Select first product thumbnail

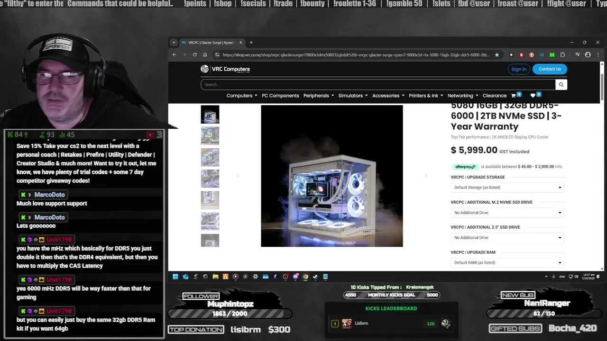(210, 114)
